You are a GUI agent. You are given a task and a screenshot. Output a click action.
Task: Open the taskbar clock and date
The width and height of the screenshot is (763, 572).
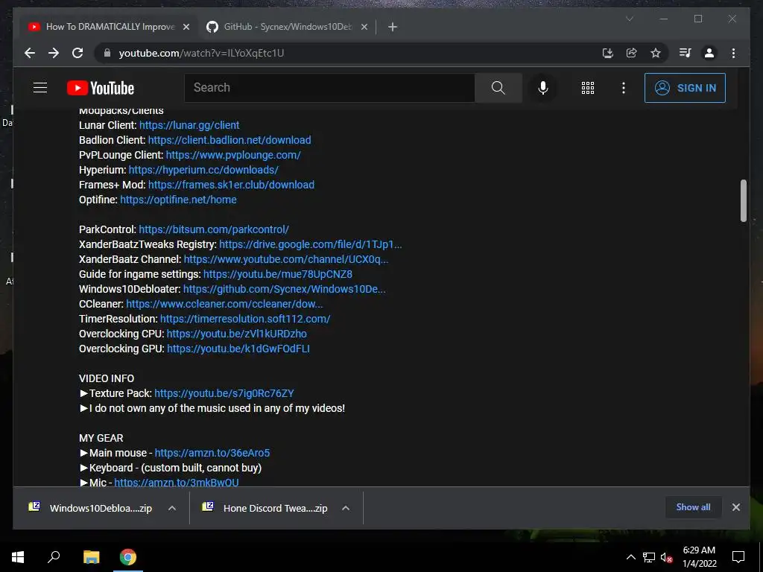(699, 557)
